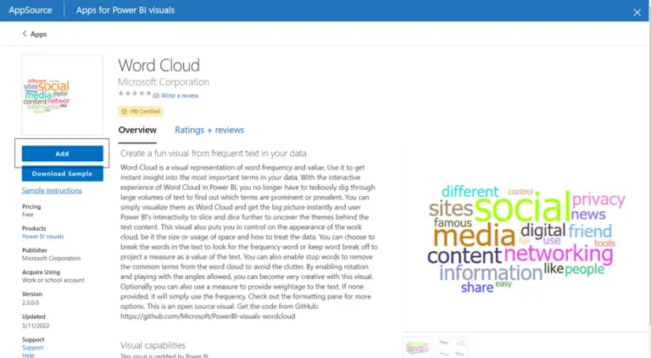Switch to the Ratings + reviews tab

click(x=209, y=130)
